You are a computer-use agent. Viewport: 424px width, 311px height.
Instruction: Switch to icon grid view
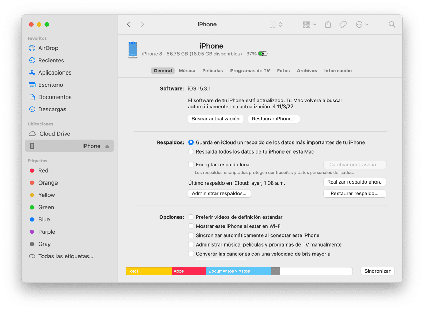tap(273, 24)
